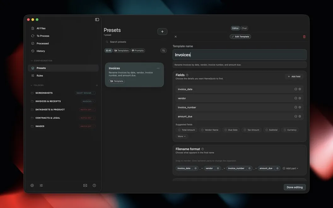This screenshot has height=208, width=333.
Task: Open the mail envelope icon
Action: (x=85, y=185)
